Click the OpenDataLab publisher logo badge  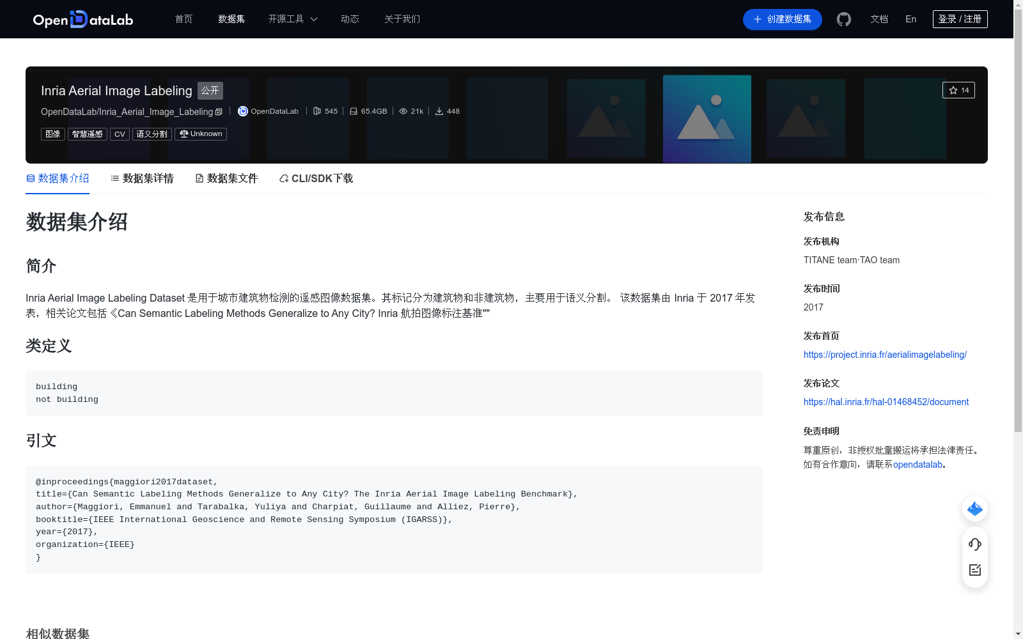pos(243,111)
